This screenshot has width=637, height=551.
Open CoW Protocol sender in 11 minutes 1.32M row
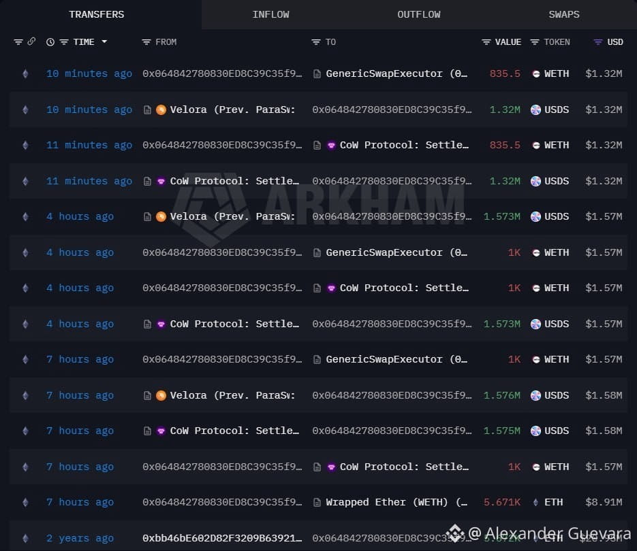point(234,181)
